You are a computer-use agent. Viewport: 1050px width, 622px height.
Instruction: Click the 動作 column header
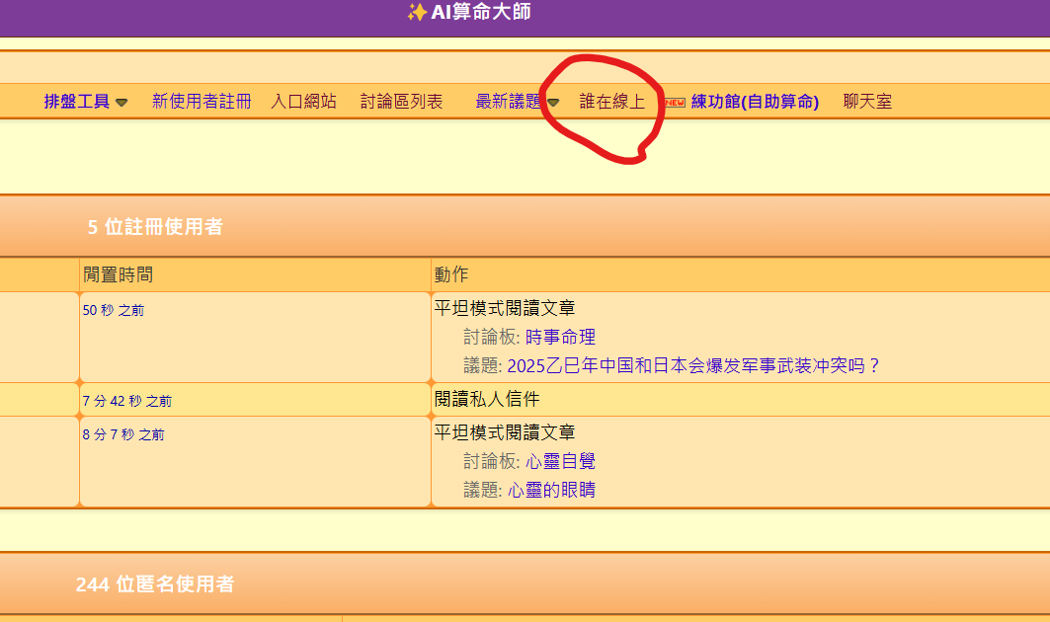pyautogui.click(x=451, y=274)
